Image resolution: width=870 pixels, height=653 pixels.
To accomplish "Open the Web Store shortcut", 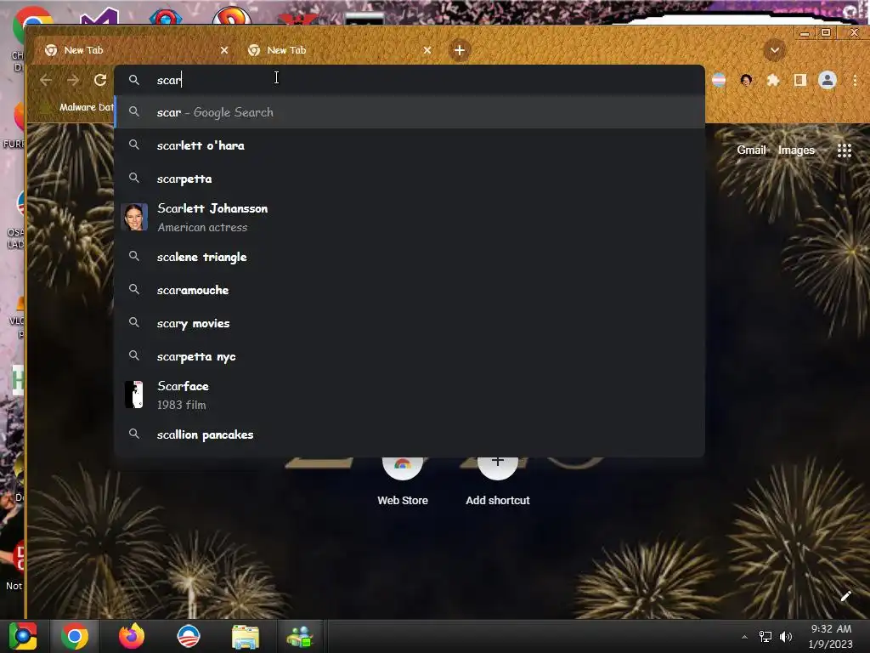I will click(x=403, y=480).
